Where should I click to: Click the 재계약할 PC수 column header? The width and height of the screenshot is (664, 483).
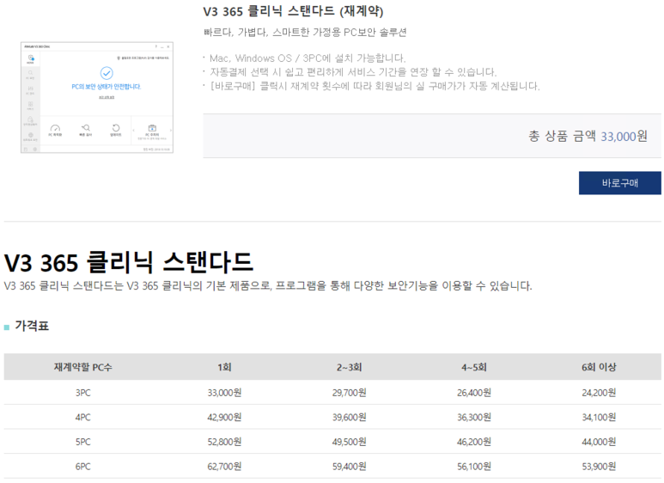[83, 367]
